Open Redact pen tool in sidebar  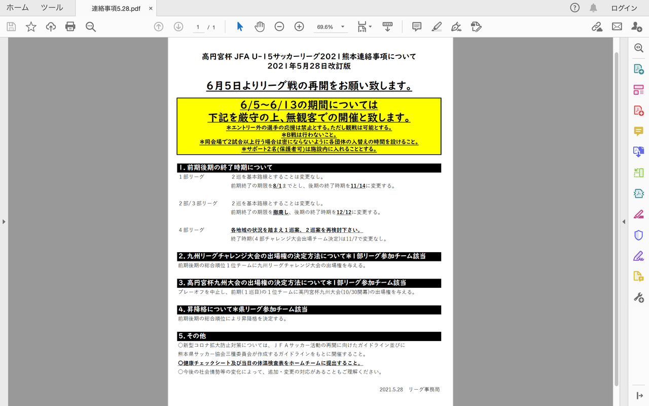(x=639, y=214)
